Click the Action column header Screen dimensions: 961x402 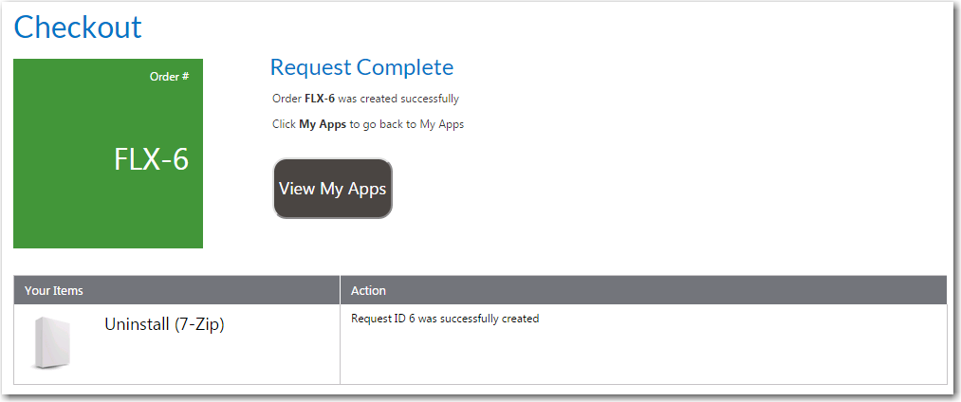[x=368, y=290]
